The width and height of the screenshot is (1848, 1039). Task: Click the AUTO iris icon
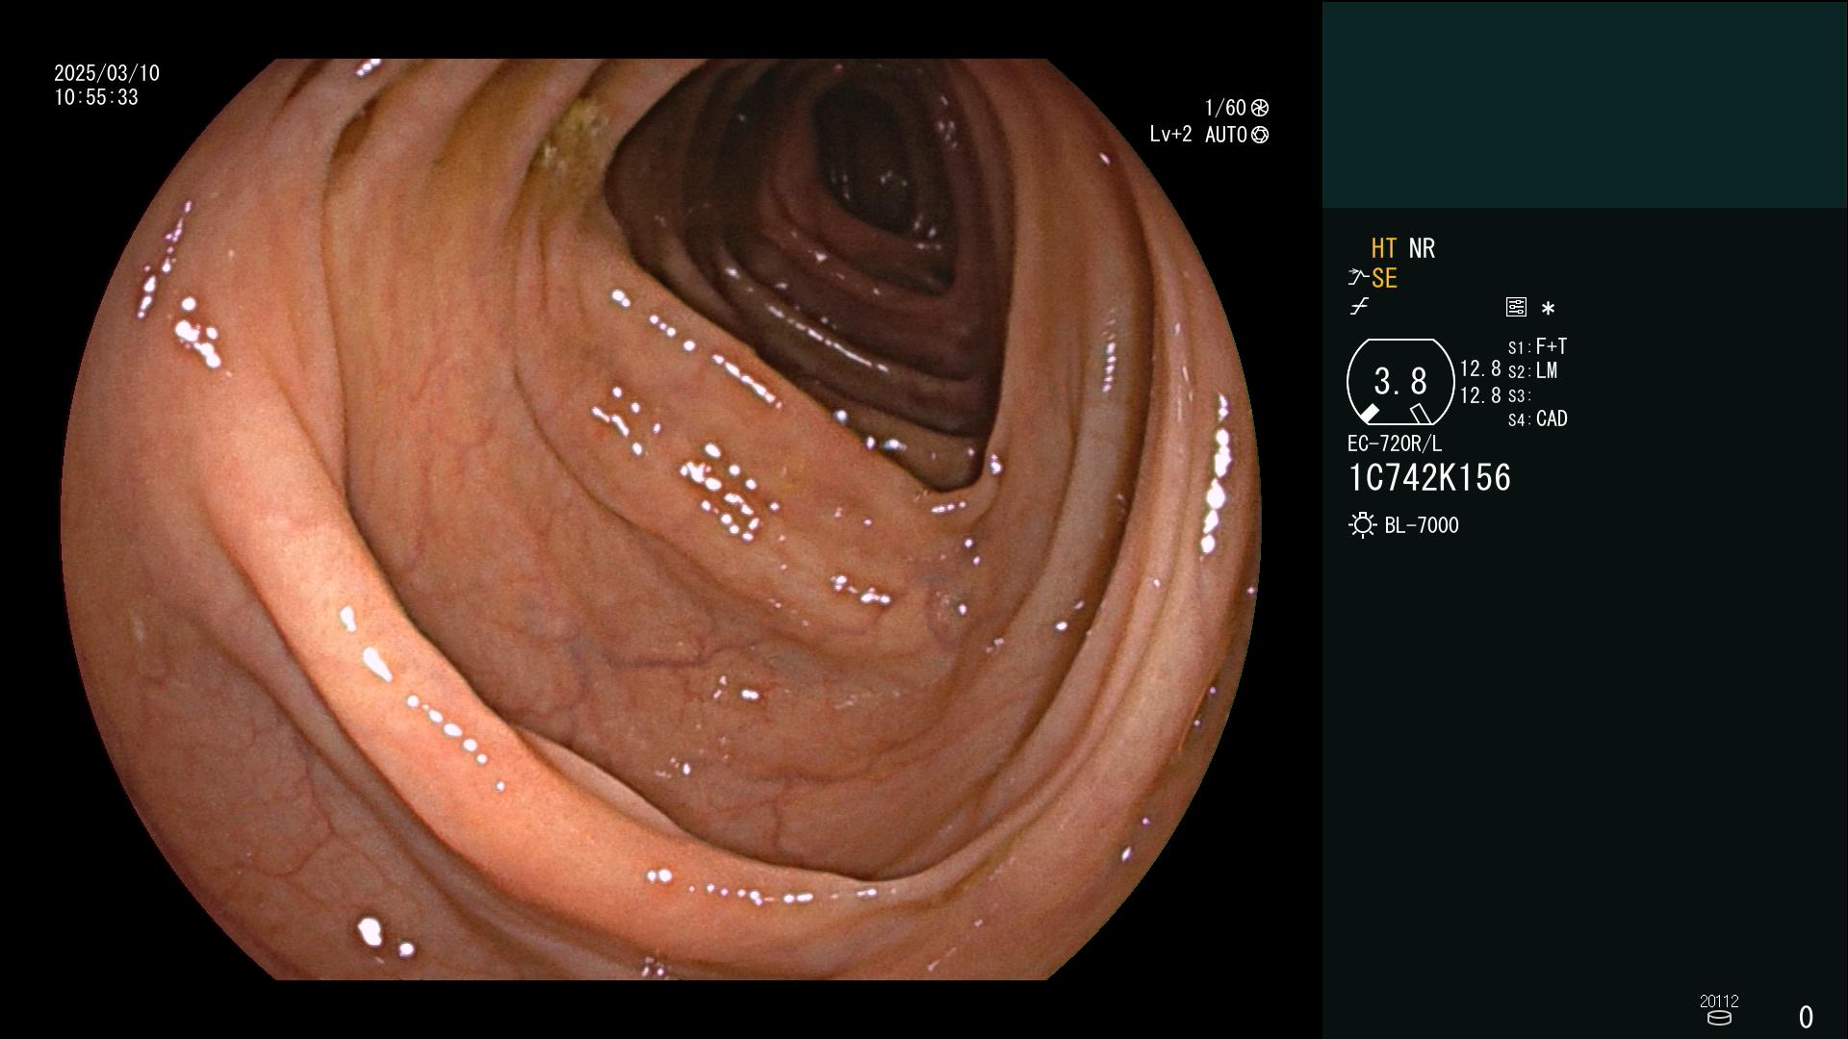tap(1259, 135)
